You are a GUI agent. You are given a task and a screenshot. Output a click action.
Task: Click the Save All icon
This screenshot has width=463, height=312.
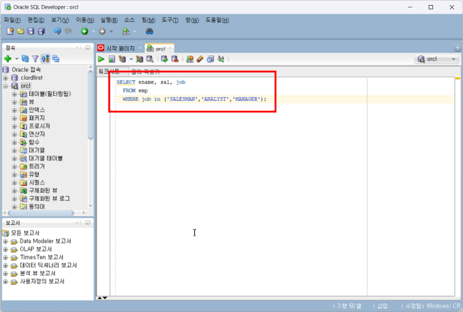(41, 31)
